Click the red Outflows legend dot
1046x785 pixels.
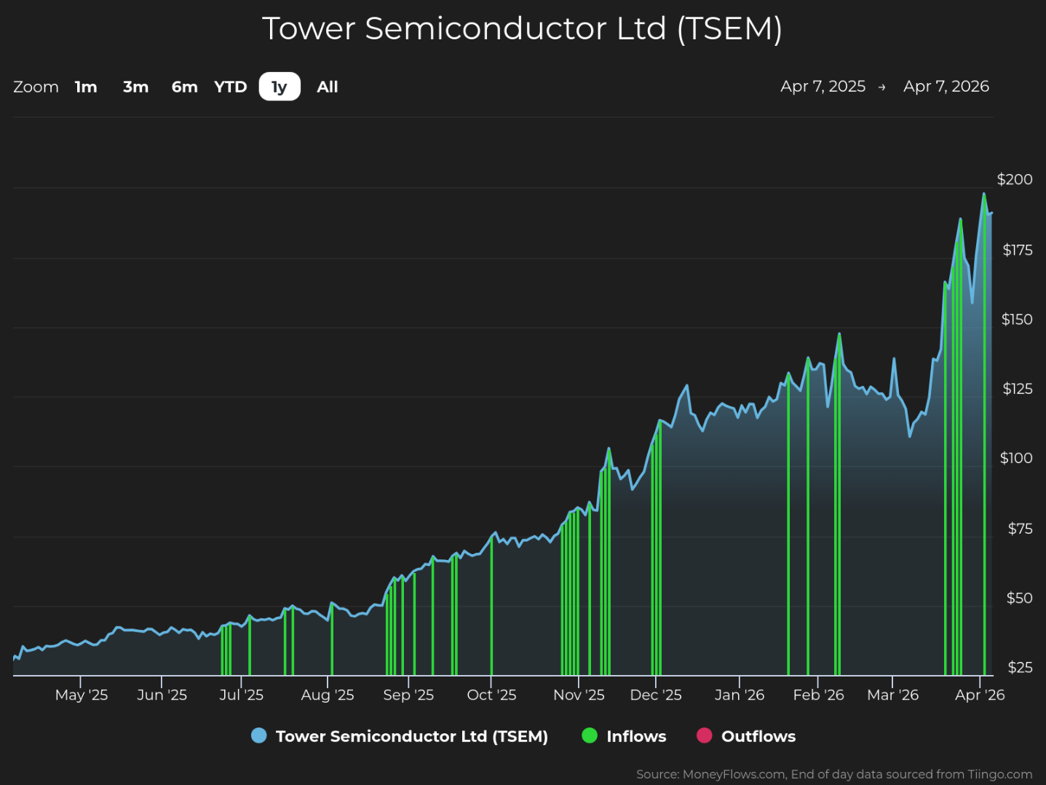[704, 735]
